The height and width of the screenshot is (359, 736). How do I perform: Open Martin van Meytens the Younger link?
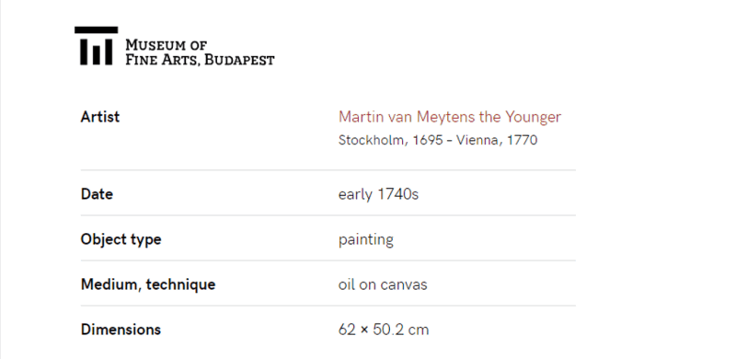click(450, 117)
